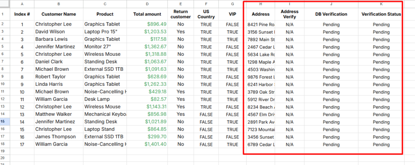Select the "Index #" header cell

pos(22,14)
